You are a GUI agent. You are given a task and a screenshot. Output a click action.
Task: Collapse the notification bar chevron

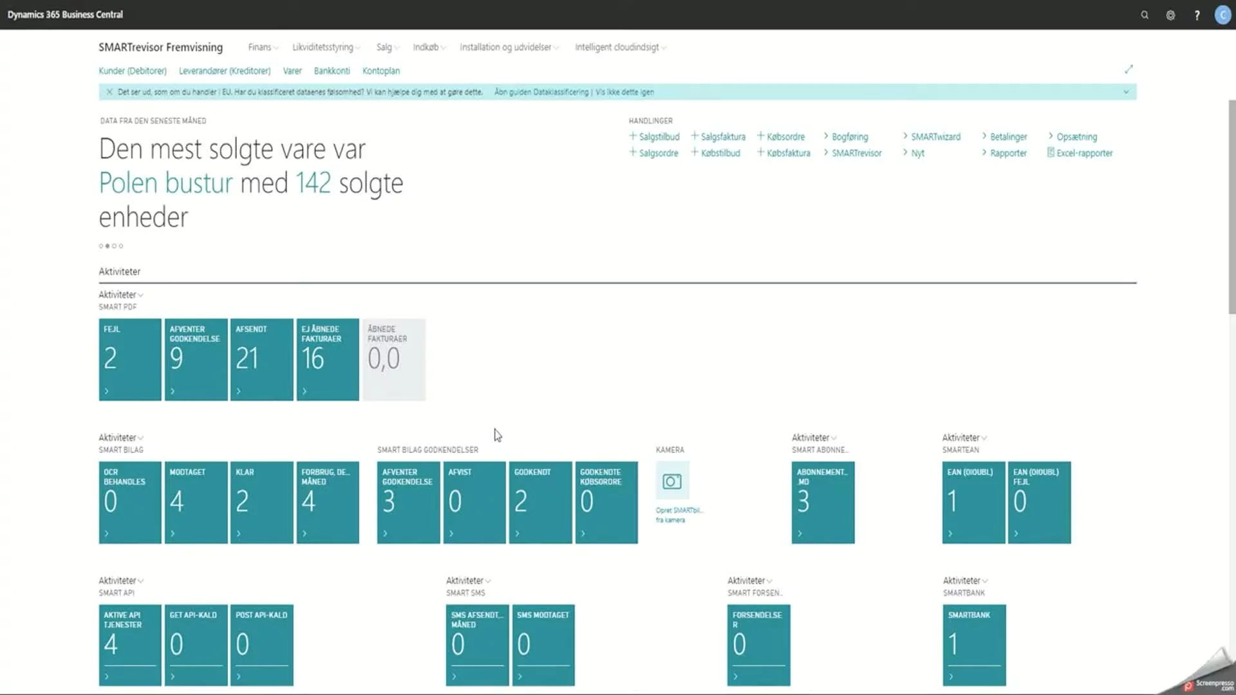pos(1126,92)
